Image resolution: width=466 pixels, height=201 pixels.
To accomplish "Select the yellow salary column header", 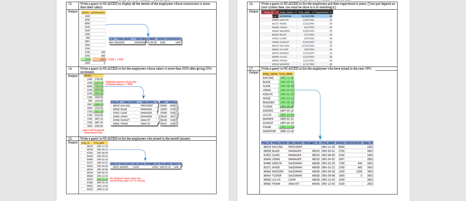I will (x=85, y=12).
